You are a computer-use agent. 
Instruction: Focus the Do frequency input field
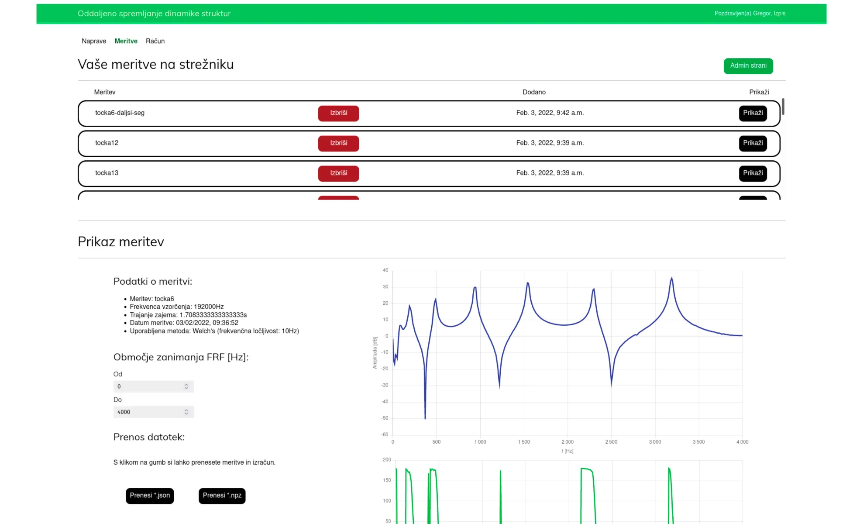click(x=154, y=412)
